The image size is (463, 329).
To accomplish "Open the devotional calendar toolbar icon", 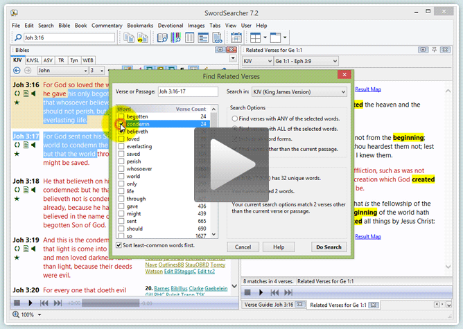I will (x=236, y=38).
